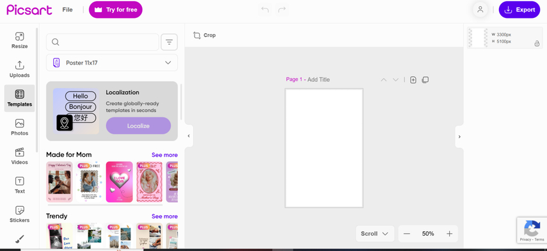Move page down with the arrow
Image resolution: width=547 pixels, height=251 pixels.
395,80
